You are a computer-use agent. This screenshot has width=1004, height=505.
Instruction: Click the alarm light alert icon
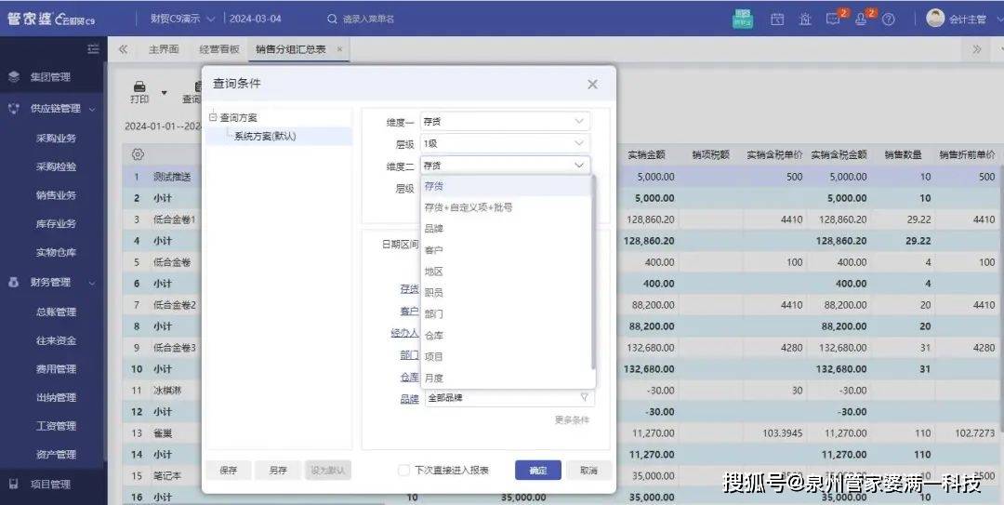[805, 20]
